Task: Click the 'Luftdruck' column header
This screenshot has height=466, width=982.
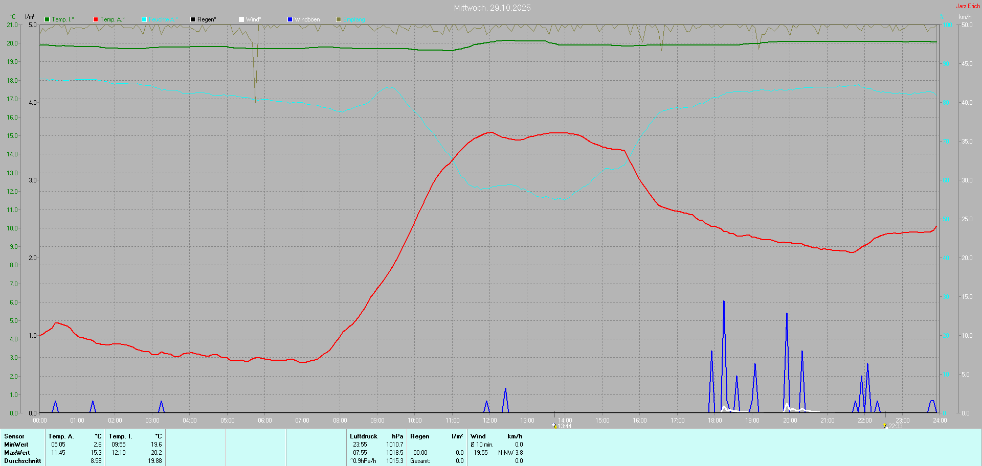Action: point(364,436)
